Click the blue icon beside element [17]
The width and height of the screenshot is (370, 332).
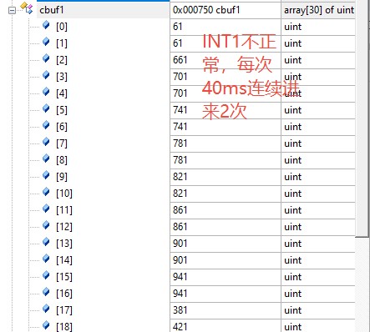click(46, 309)
